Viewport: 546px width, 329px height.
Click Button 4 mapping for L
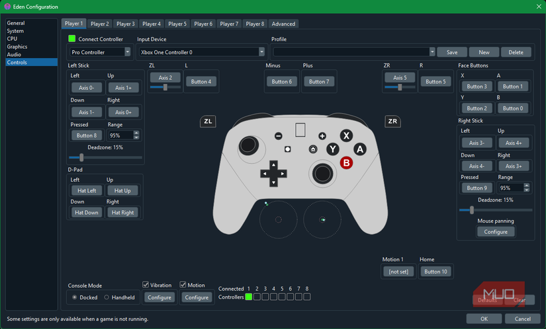click(201, 81)
